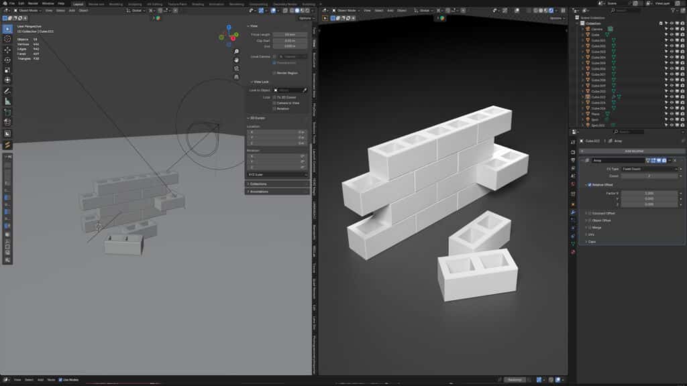Click the Factor X value slider field

649,193
